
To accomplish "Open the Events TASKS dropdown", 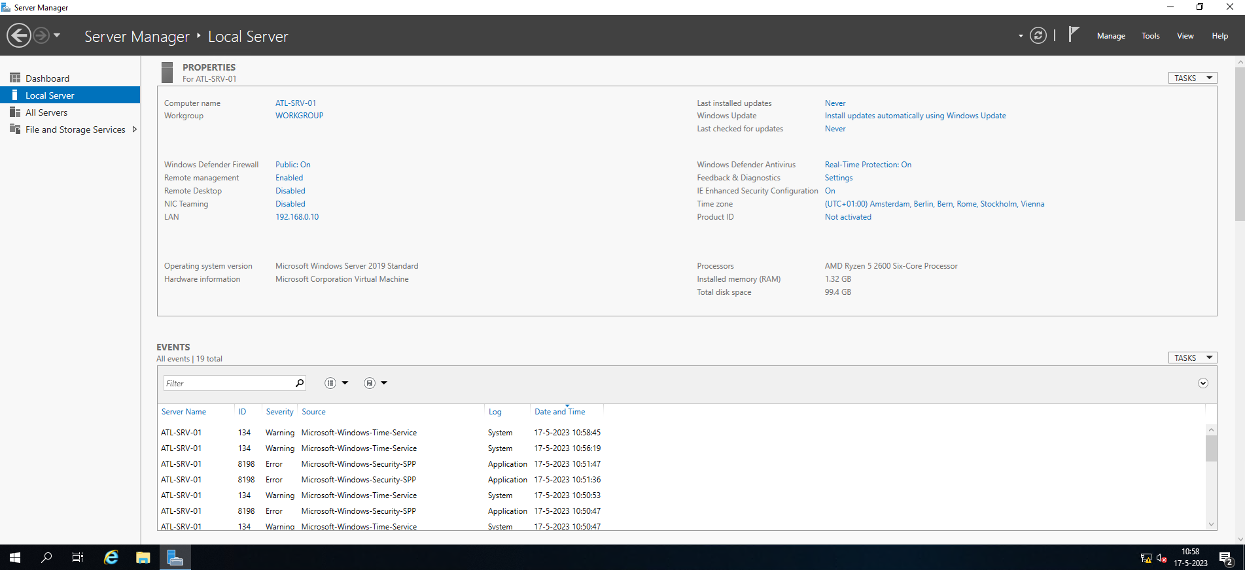I will pyautogui.click(x=1192, y=358).
